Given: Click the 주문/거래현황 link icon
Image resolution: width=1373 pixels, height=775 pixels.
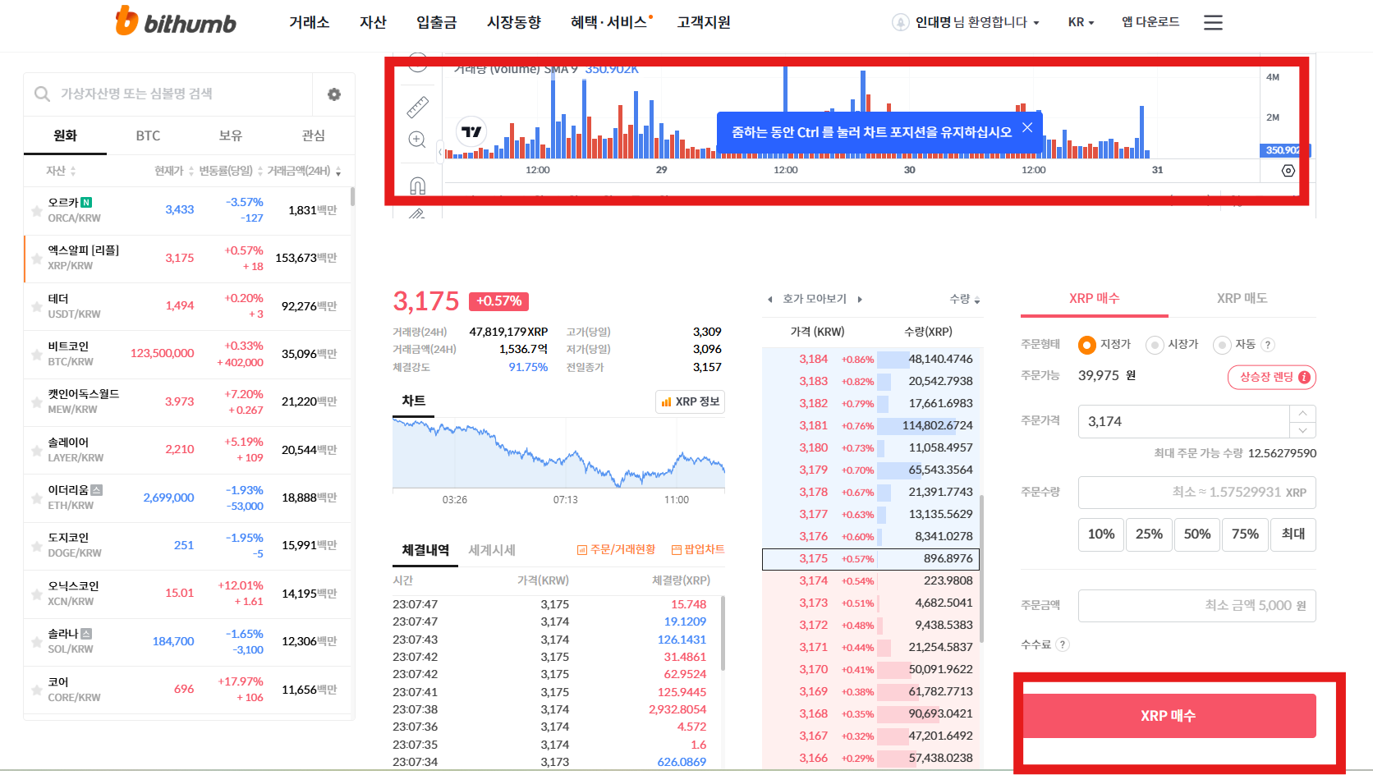Looking at the screenshot, I should tap(582, 550).
